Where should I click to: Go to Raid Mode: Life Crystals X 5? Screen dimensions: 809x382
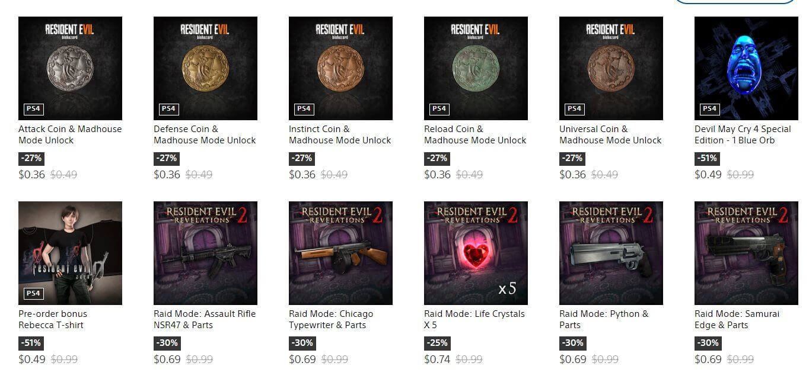pos(474,319)
